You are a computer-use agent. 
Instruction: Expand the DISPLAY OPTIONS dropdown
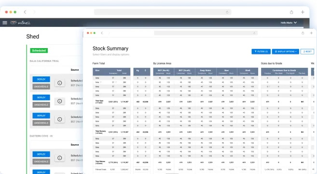pos(286,51)
